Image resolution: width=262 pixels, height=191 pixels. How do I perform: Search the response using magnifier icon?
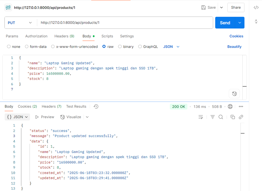tap(221, 117)
